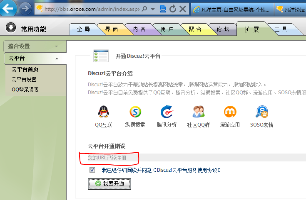Open the 聚合 admin tab
The width and height of the screenshot is (306, 200).
pyautogui.click(x=195, y=29)
